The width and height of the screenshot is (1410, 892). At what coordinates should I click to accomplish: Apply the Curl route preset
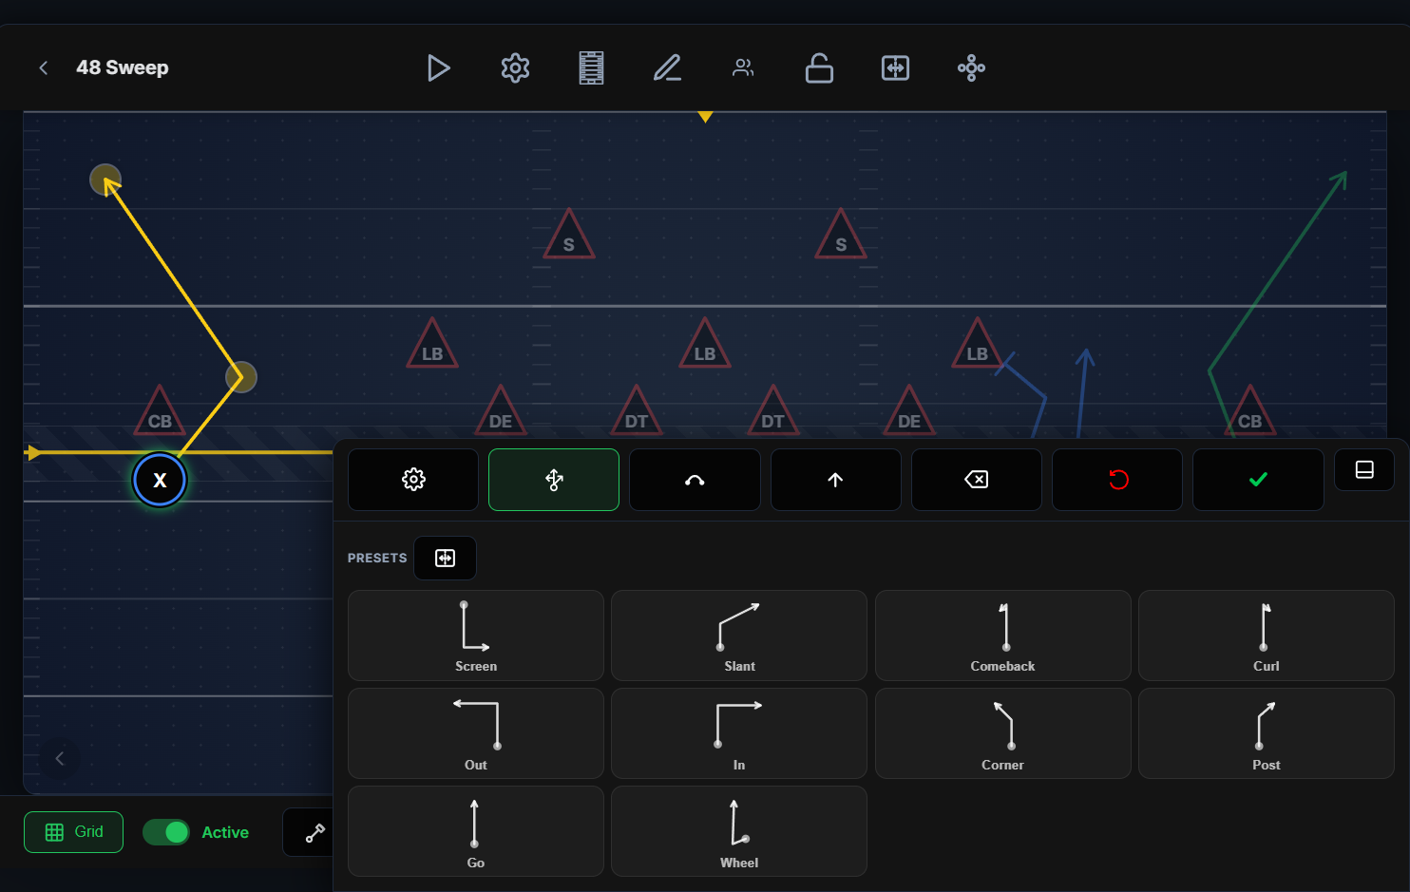point(1267,636)
